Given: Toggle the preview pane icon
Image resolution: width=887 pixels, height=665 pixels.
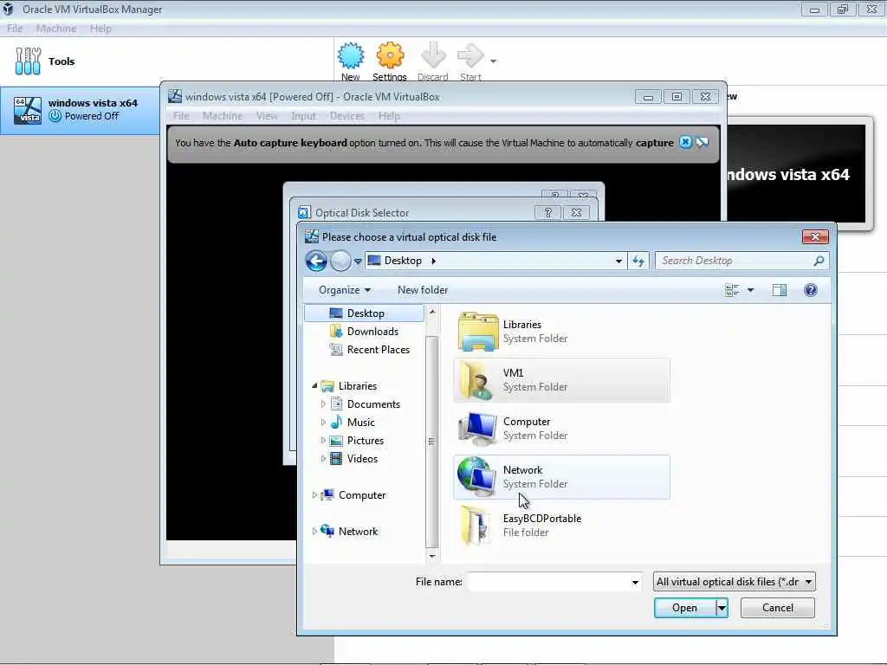Looking at the screenshot, I should point(779,290).
